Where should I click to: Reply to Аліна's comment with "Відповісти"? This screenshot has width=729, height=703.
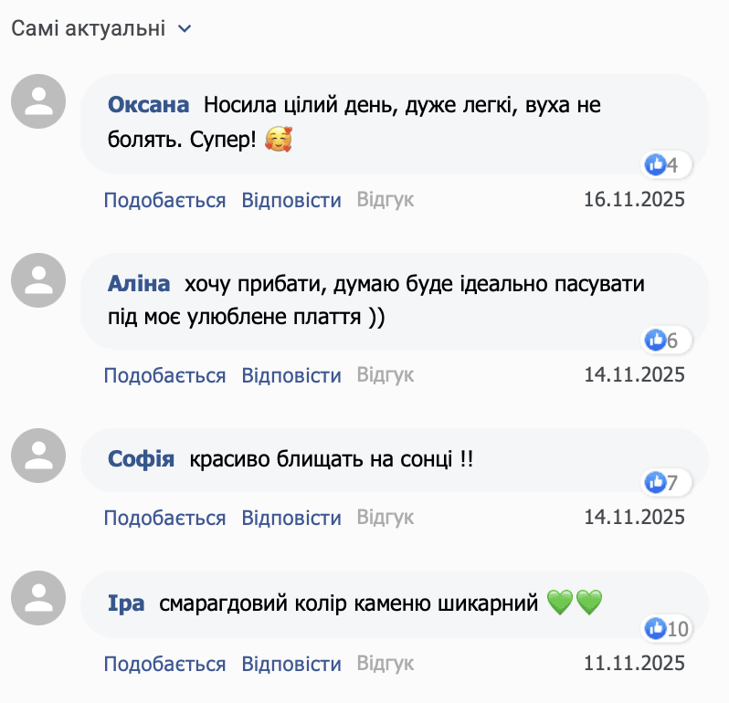point(291,375)
